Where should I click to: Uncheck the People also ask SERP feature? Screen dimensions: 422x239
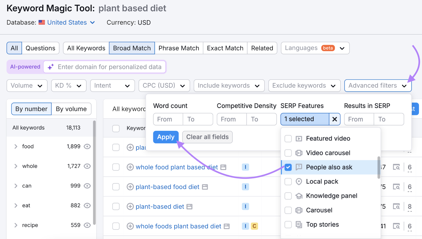(x=288, y=167)
